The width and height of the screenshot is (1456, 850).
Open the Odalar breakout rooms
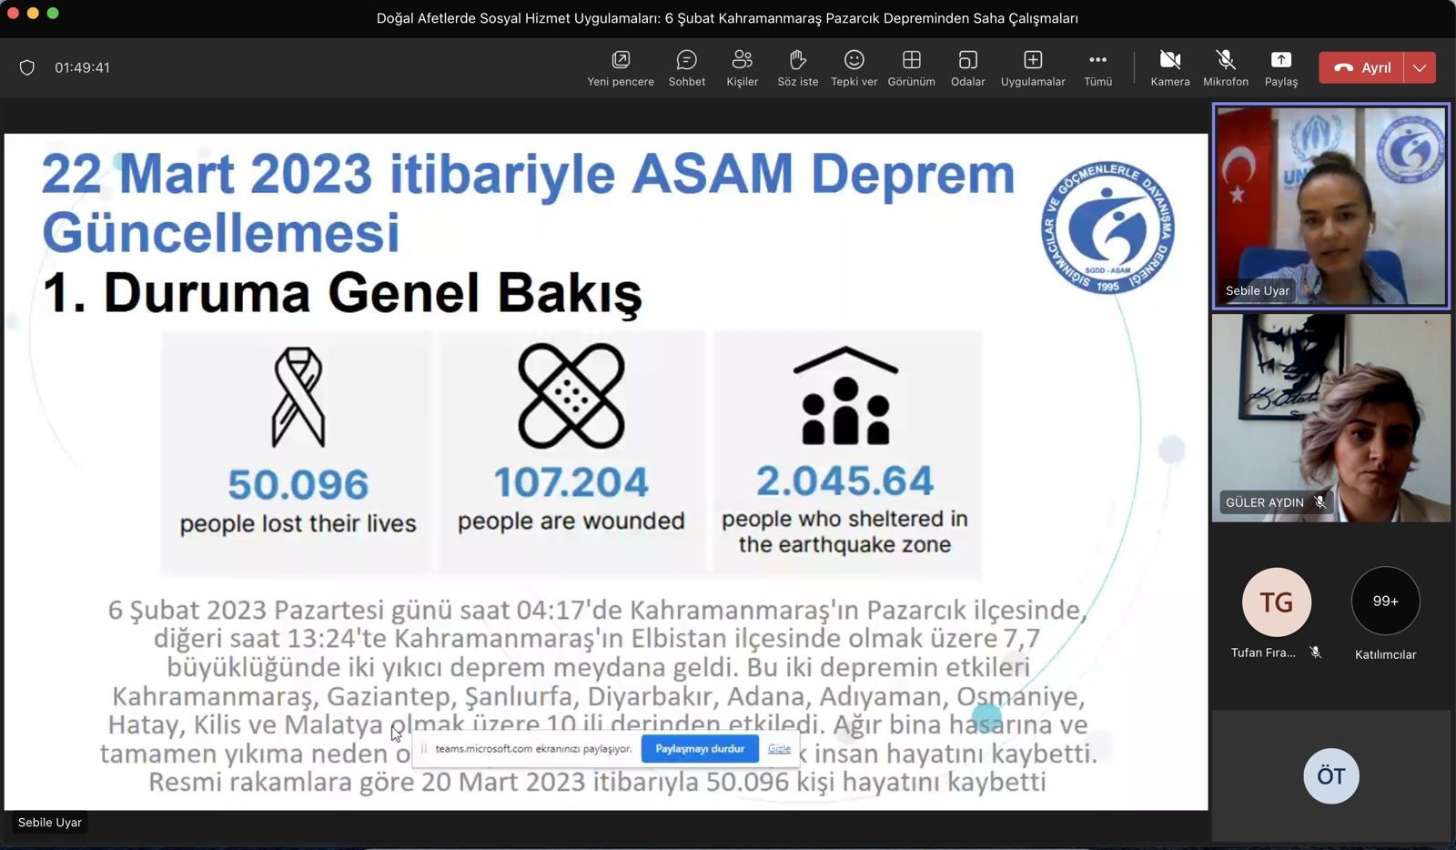coord(967,68)
